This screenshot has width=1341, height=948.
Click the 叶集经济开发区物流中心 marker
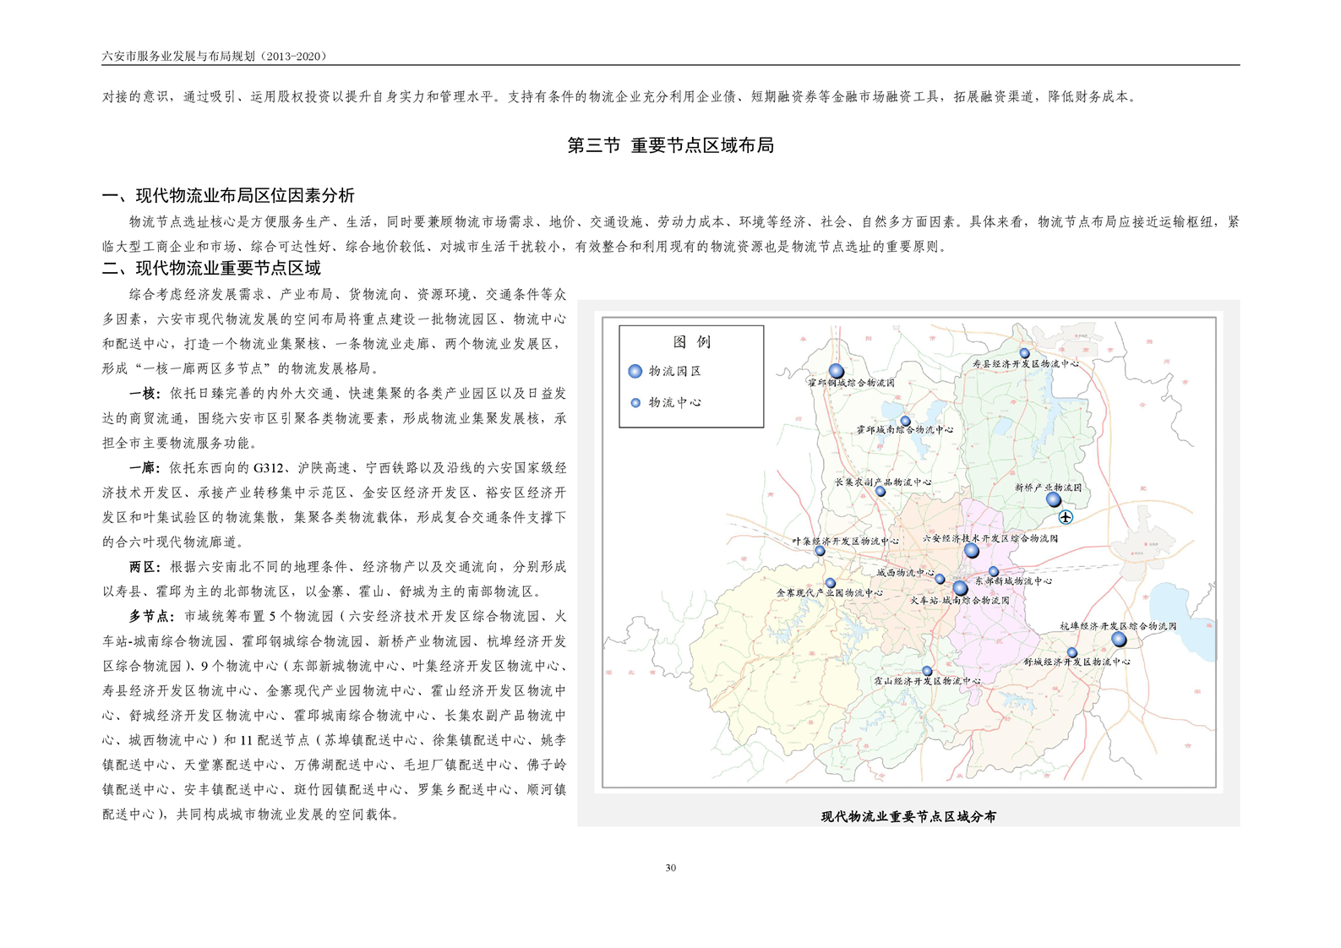pyautogui.click(x=820, y=551)
